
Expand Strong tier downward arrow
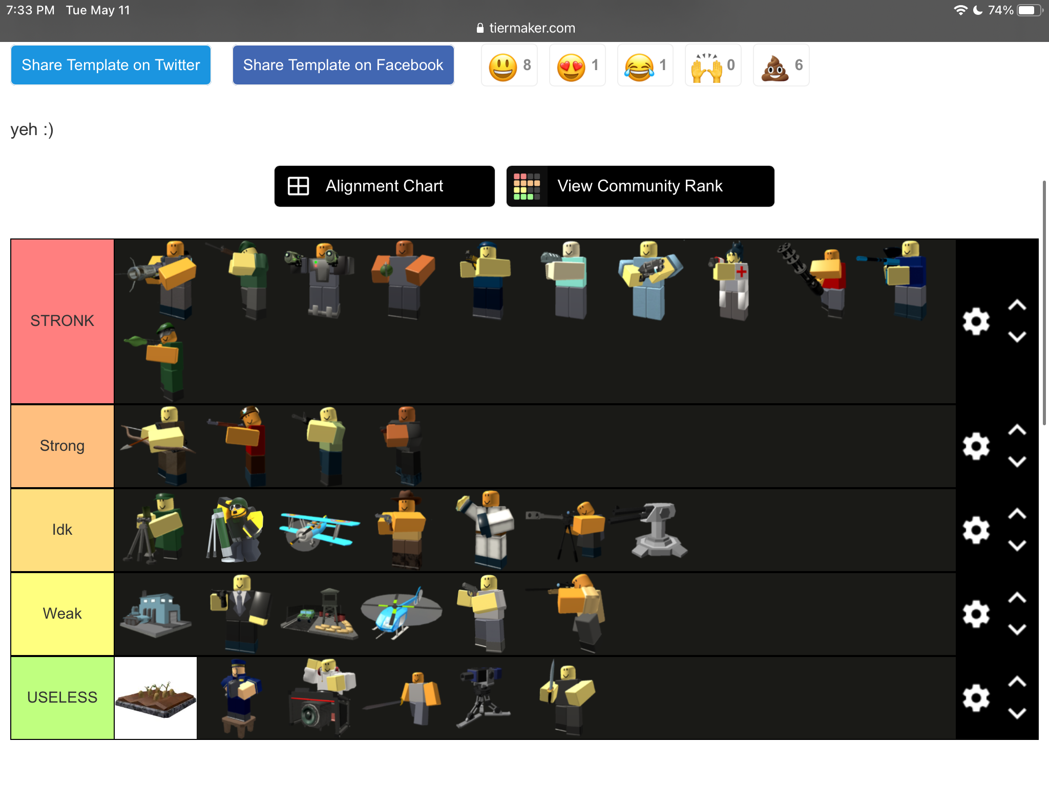click(1018, 460)
